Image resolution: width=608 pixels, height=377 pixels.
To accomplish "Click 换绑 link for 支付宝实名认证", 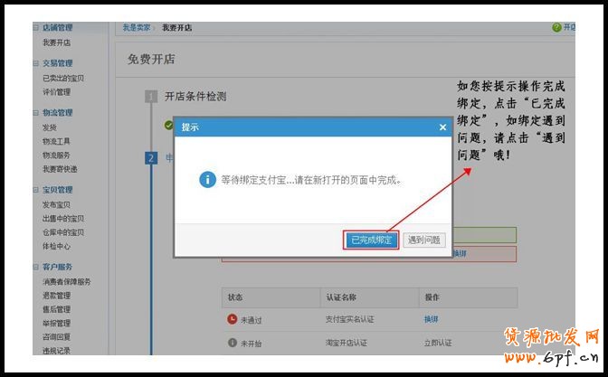I will 431,318.
